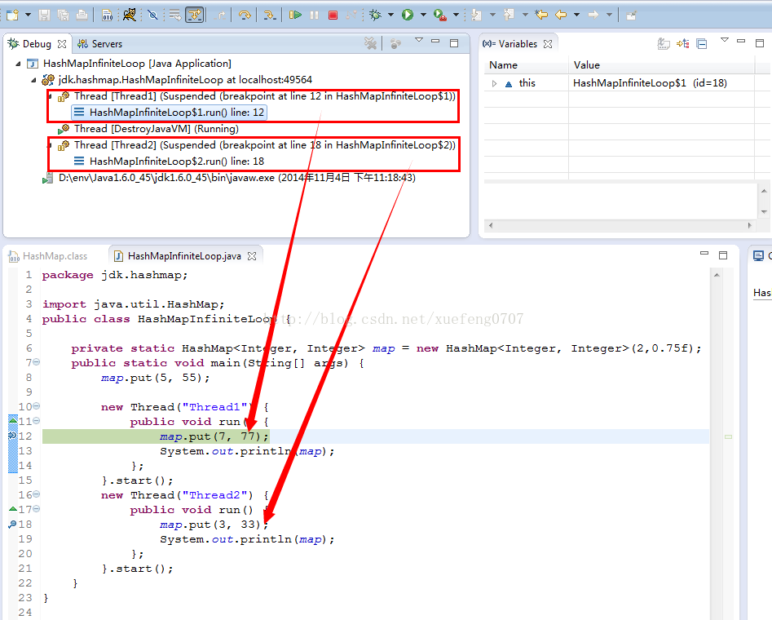Click the binary 010 file toolbar icon
This screenshot has width=772, height=620.
click(107, 15)
